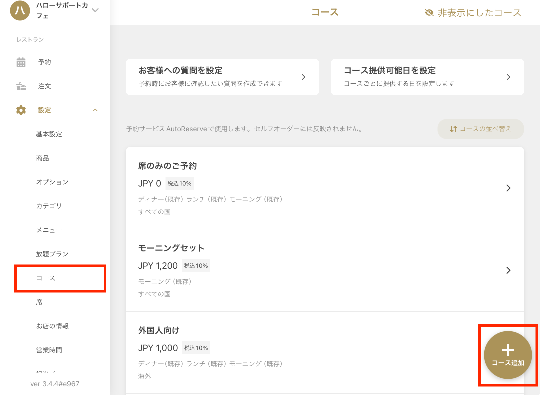Collapse the 設定 menu section chevron
This screenshot has height=395, width=540.
pos(95,110)
